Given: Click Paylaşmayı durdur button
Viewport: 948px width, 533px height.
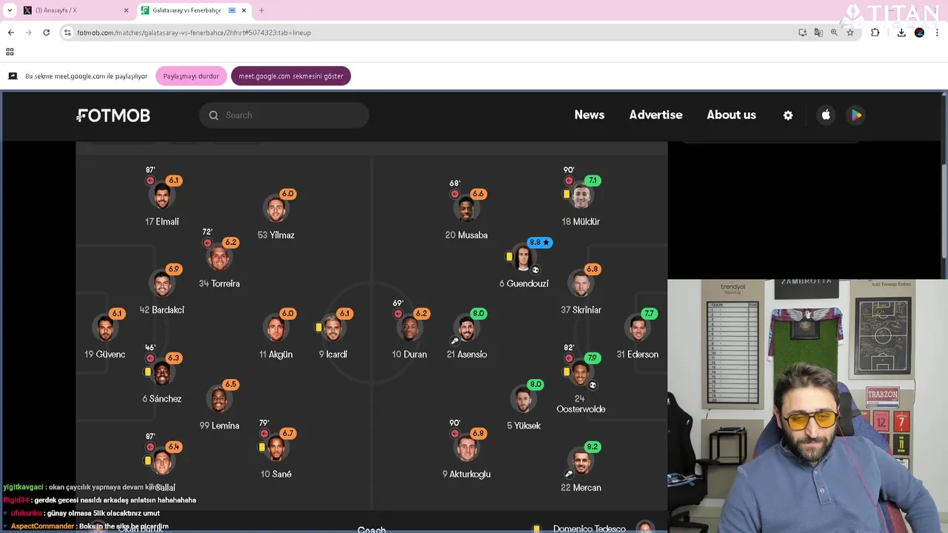Looking at the screenshot, I should pos(191,76).
